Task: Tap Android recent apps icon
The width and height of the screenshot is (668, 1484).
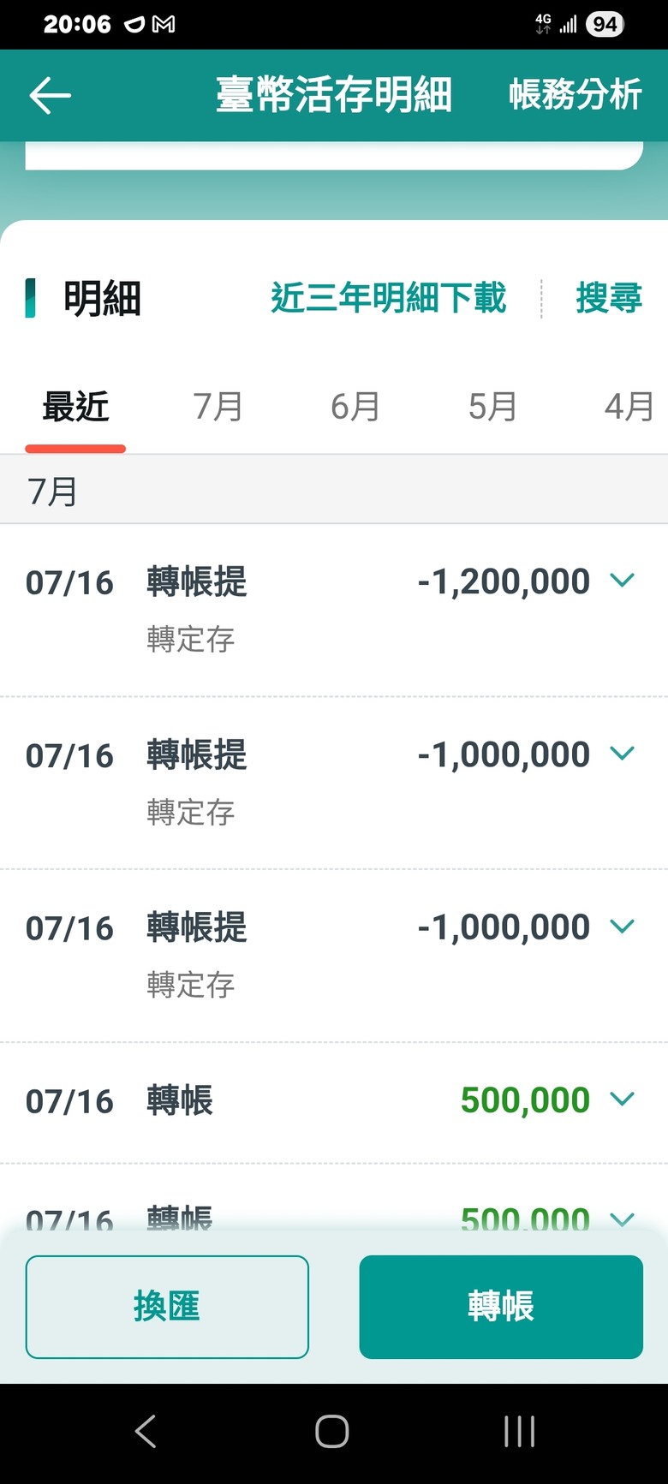Action: coord(520,1431)
